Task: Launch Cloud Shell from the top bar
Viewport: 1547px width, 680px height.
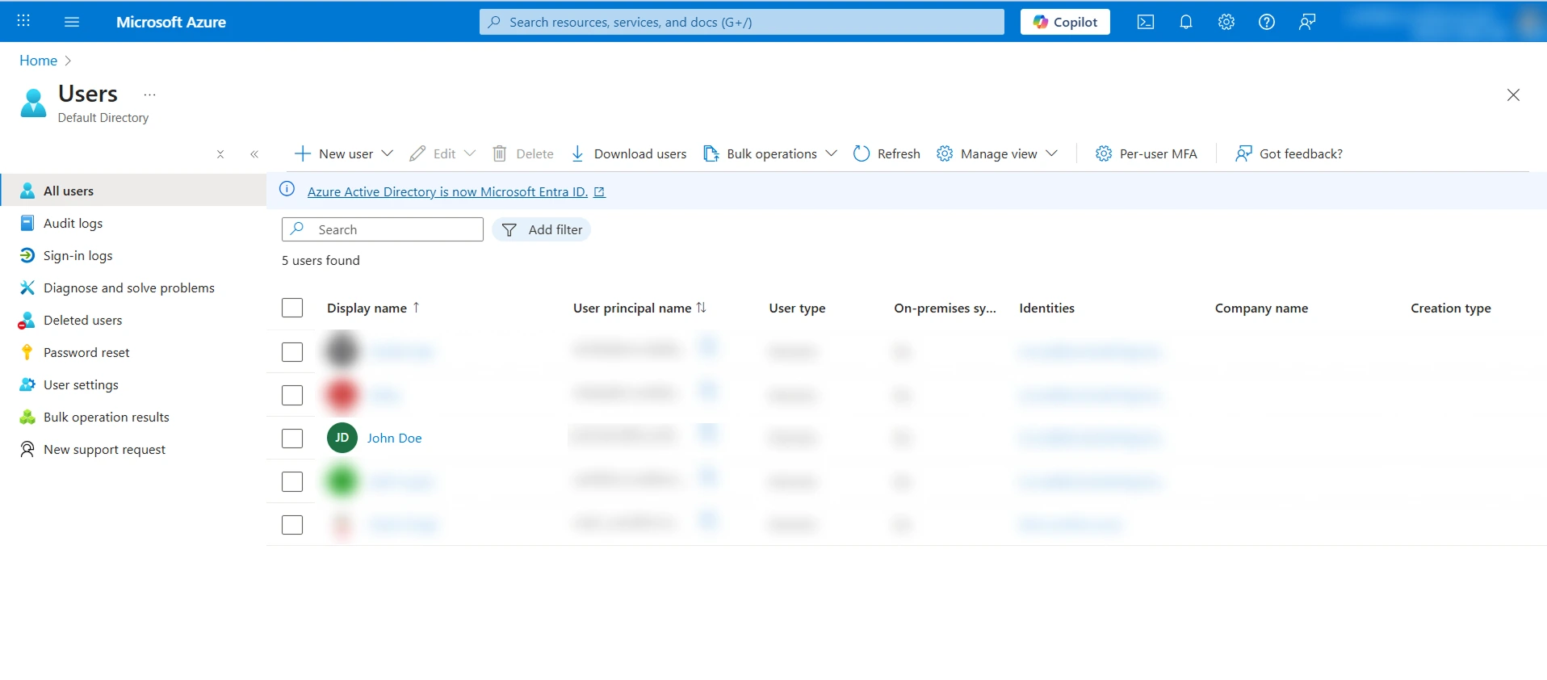Action: [x=1145, y=22]
